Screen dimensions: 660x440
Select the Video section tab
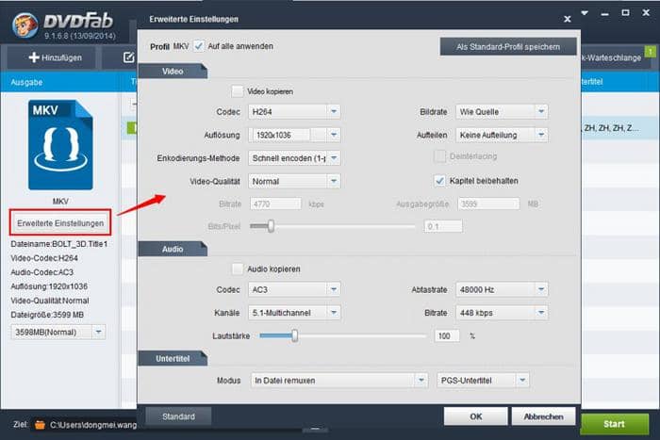pos(173,72)
